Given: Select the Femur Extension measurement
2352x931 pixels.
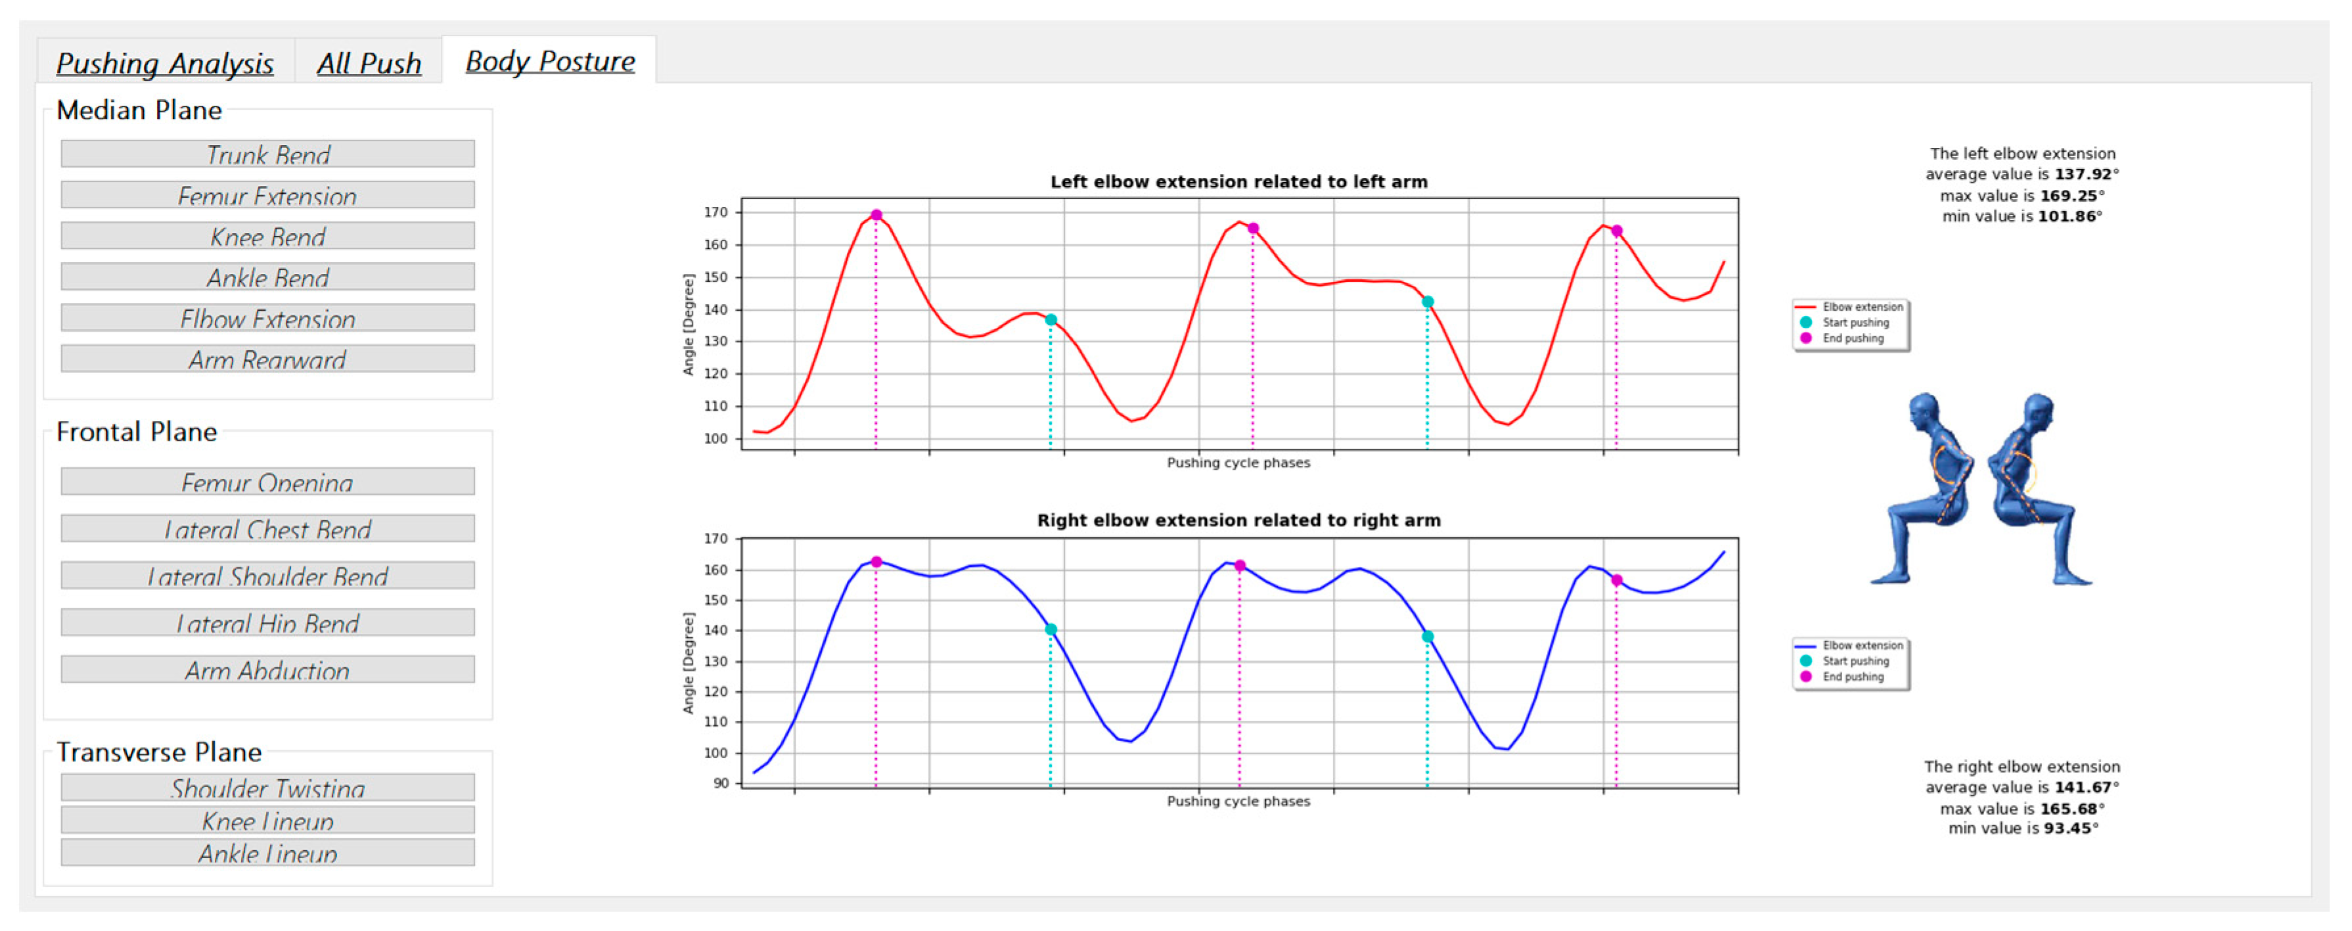Looking at the screenshot, I should (267, 194).
